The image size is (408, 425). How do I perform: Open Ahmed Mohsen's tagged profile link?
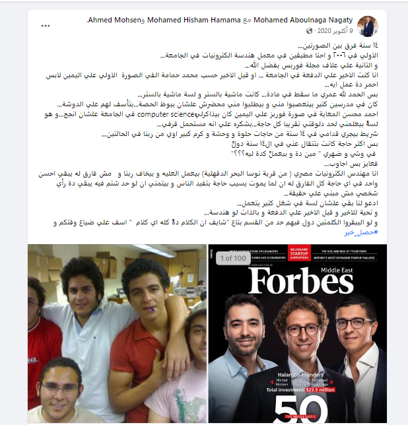tap(114, 20)
